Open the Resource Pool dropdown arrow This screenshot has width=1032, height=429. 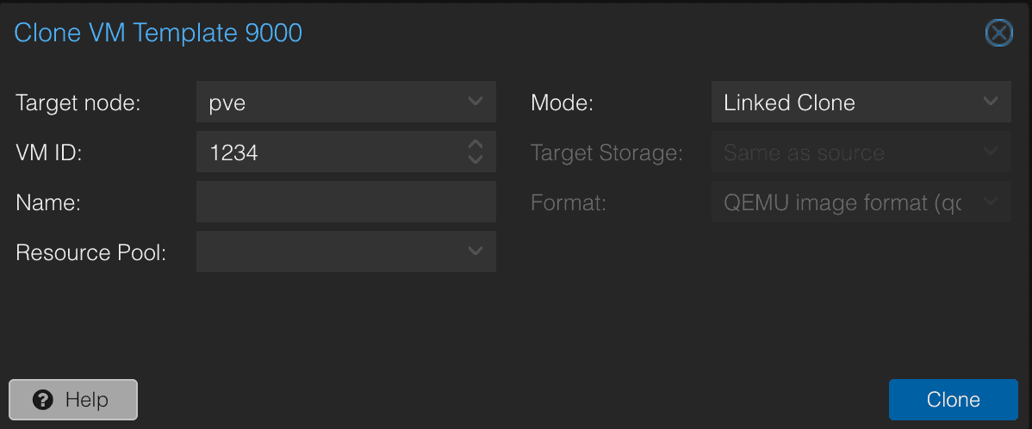coord(476,252)
